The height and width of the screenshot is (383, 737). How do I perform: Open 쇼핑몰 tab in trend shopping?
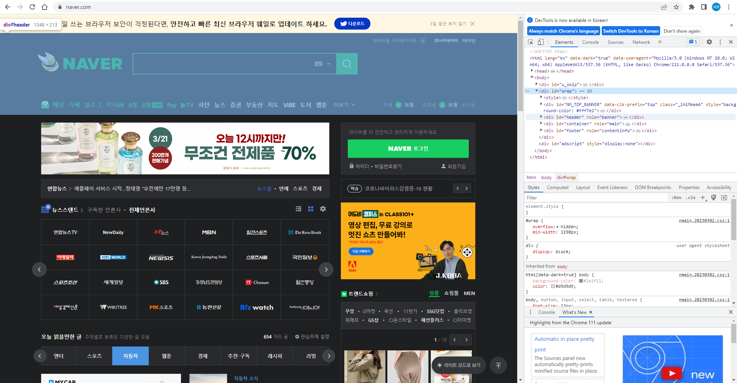[x=451, y=293]
